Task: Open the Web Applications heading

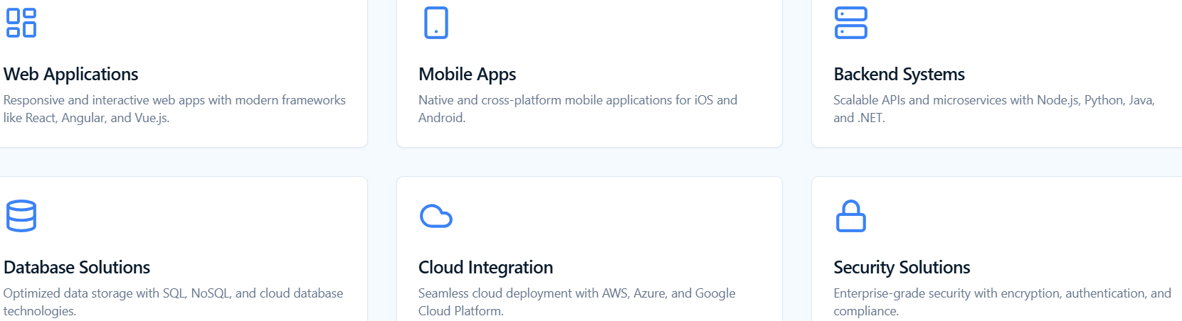Action: (x=71, y=74)
